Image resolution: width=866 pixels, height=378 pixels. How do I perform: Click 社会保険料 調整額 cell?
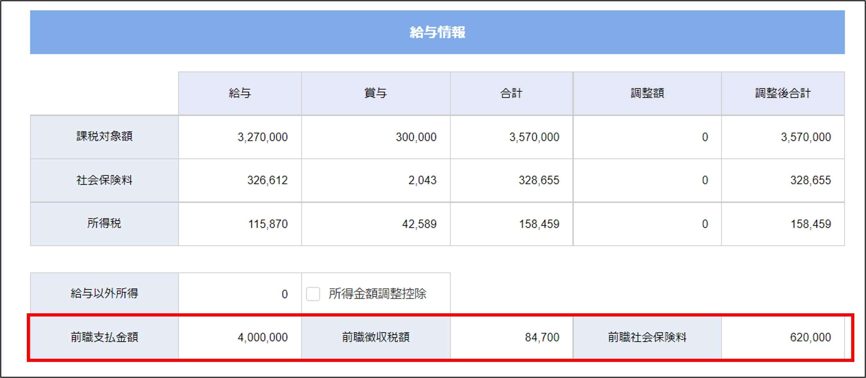647,180
